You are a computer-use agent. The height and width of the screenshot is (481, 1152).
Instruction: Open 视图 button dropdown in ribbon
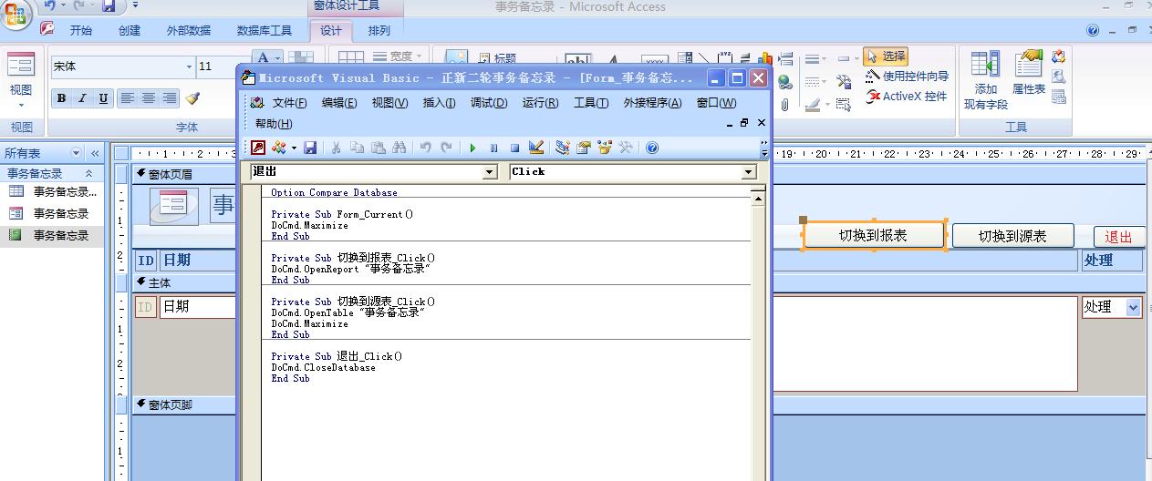pos(20,105)
